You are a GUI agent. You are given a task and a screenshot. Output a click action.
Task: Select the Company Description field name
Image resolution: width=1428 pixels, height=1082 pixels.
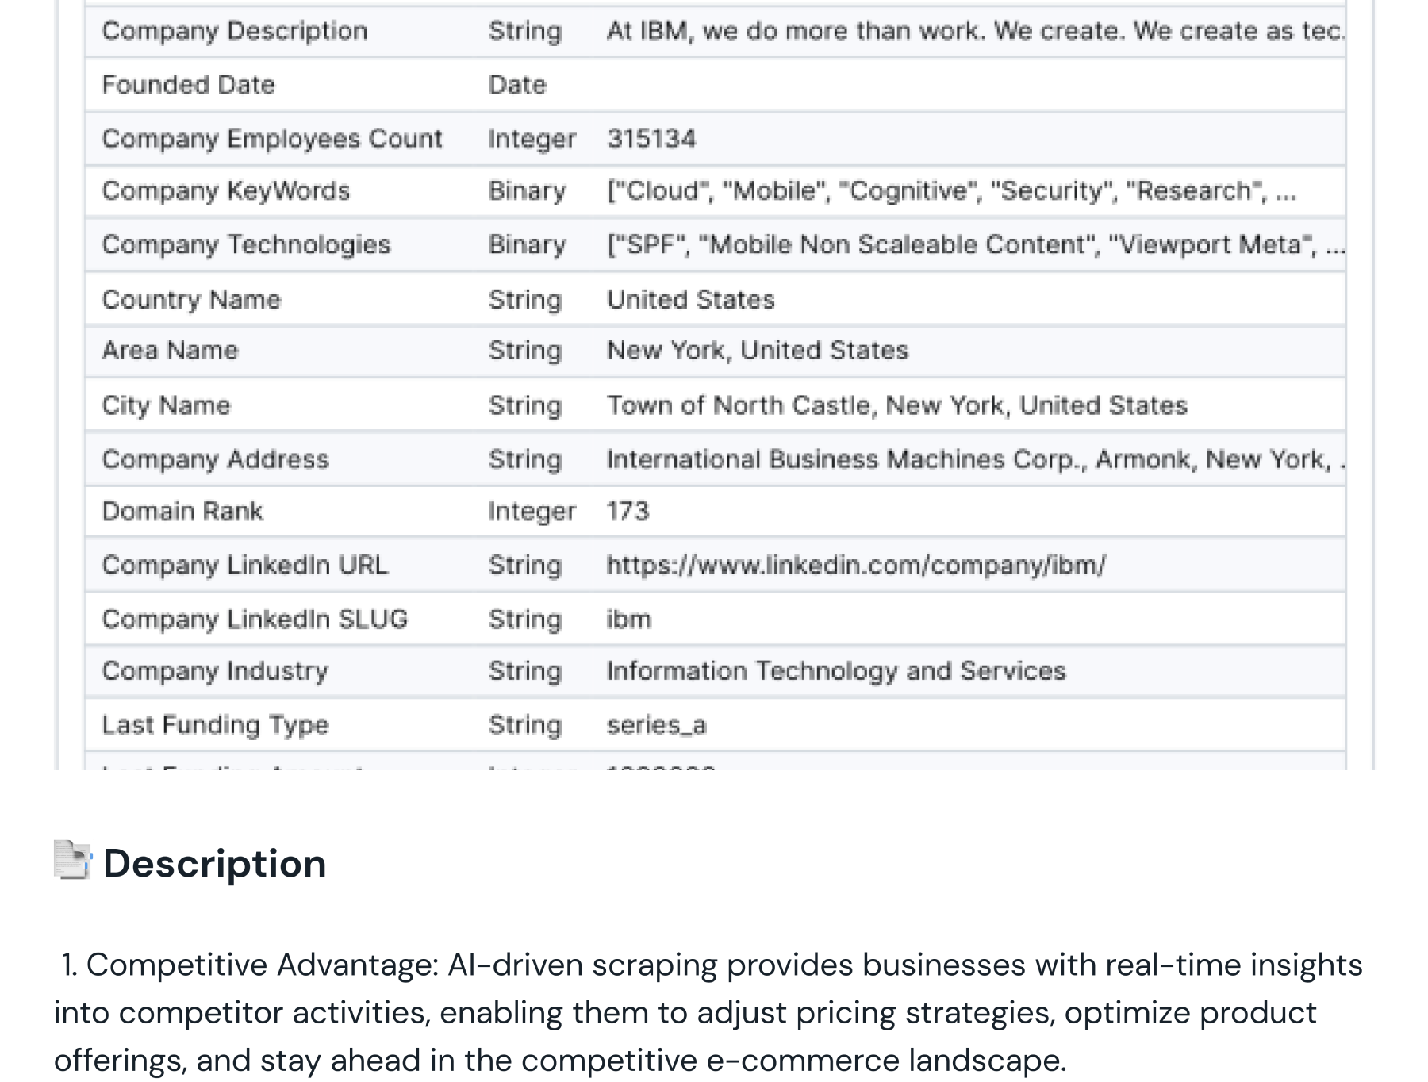point(235,32)
